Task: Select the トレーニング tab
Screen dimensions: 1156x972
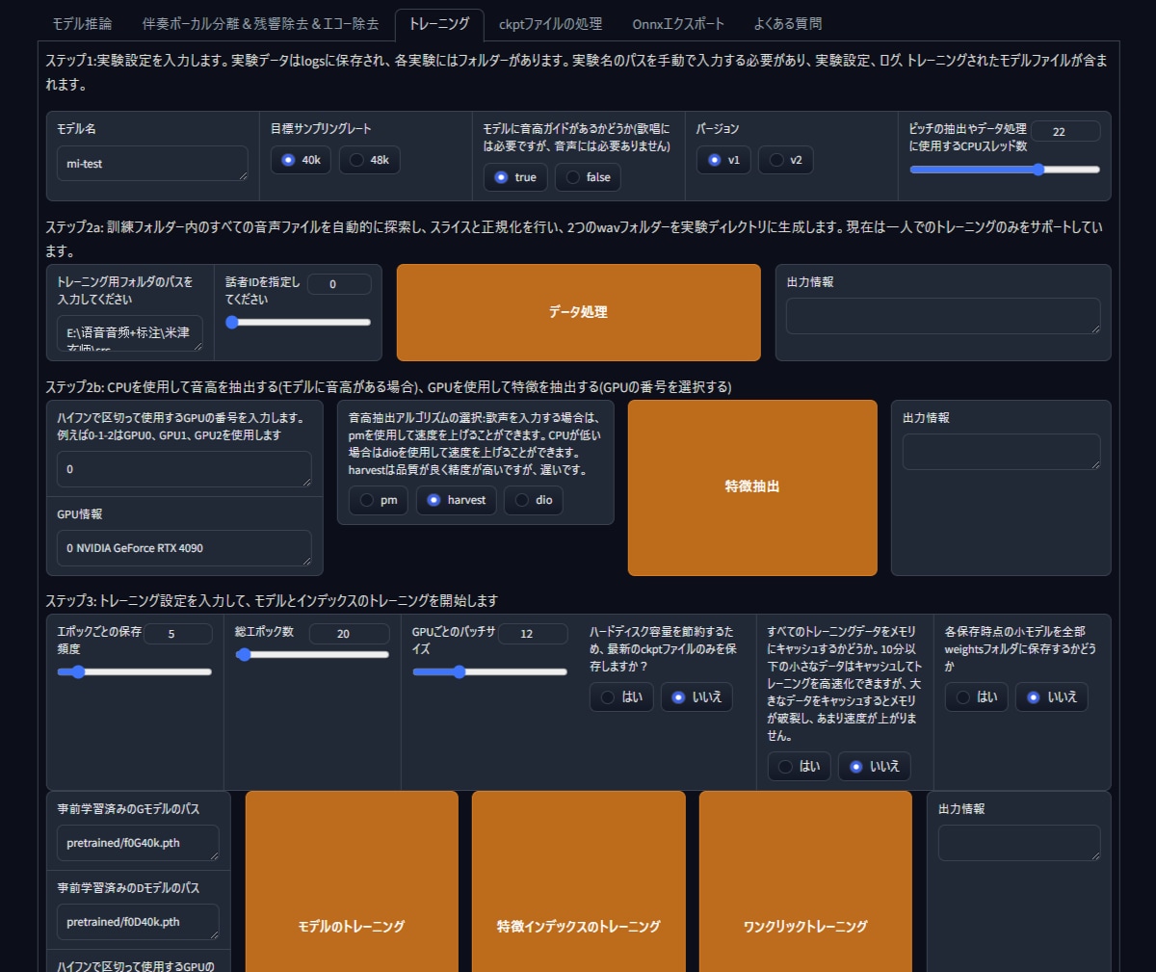Action: (x=439, y=23)
